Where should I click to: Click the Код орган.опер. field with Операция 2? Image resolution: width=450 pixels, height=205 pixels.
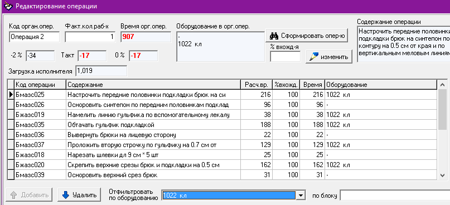click(x=35, y=37)
